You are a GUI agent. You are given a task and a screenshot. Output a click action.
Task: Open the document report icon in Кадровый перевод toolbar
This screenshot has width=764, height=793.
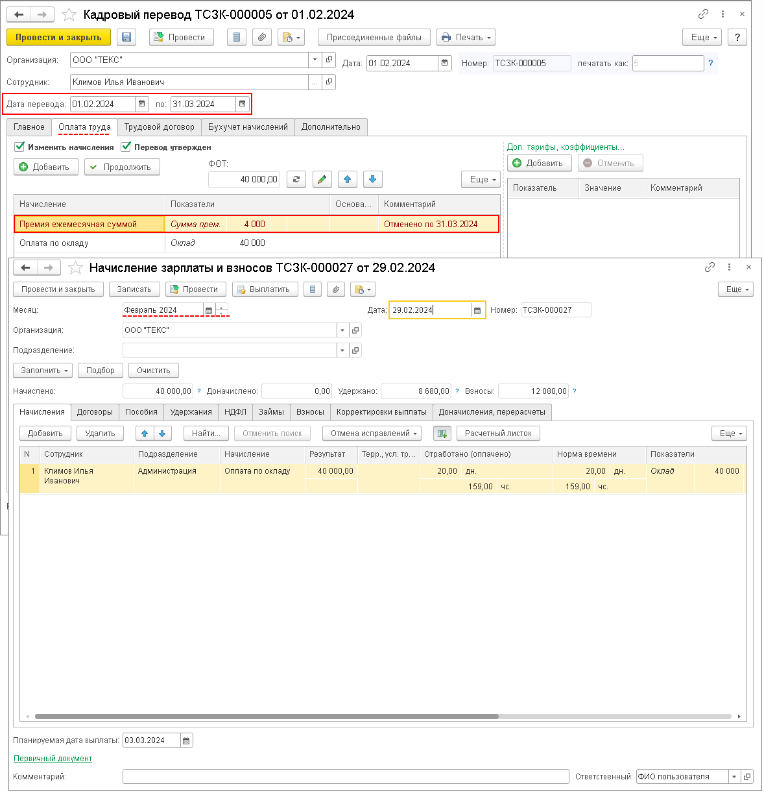pyautogui.click(x=237, y=38)
